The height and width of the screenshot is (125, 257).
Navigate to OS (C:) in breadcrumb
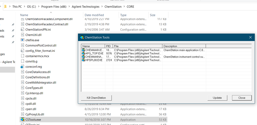coord(31,7)
